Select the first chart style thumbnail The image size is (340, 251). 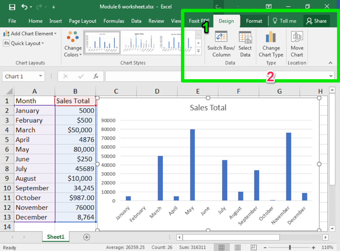102,43
